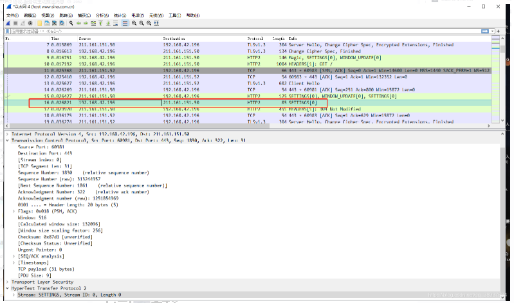Sort by Protocol column header

[255, 39]
